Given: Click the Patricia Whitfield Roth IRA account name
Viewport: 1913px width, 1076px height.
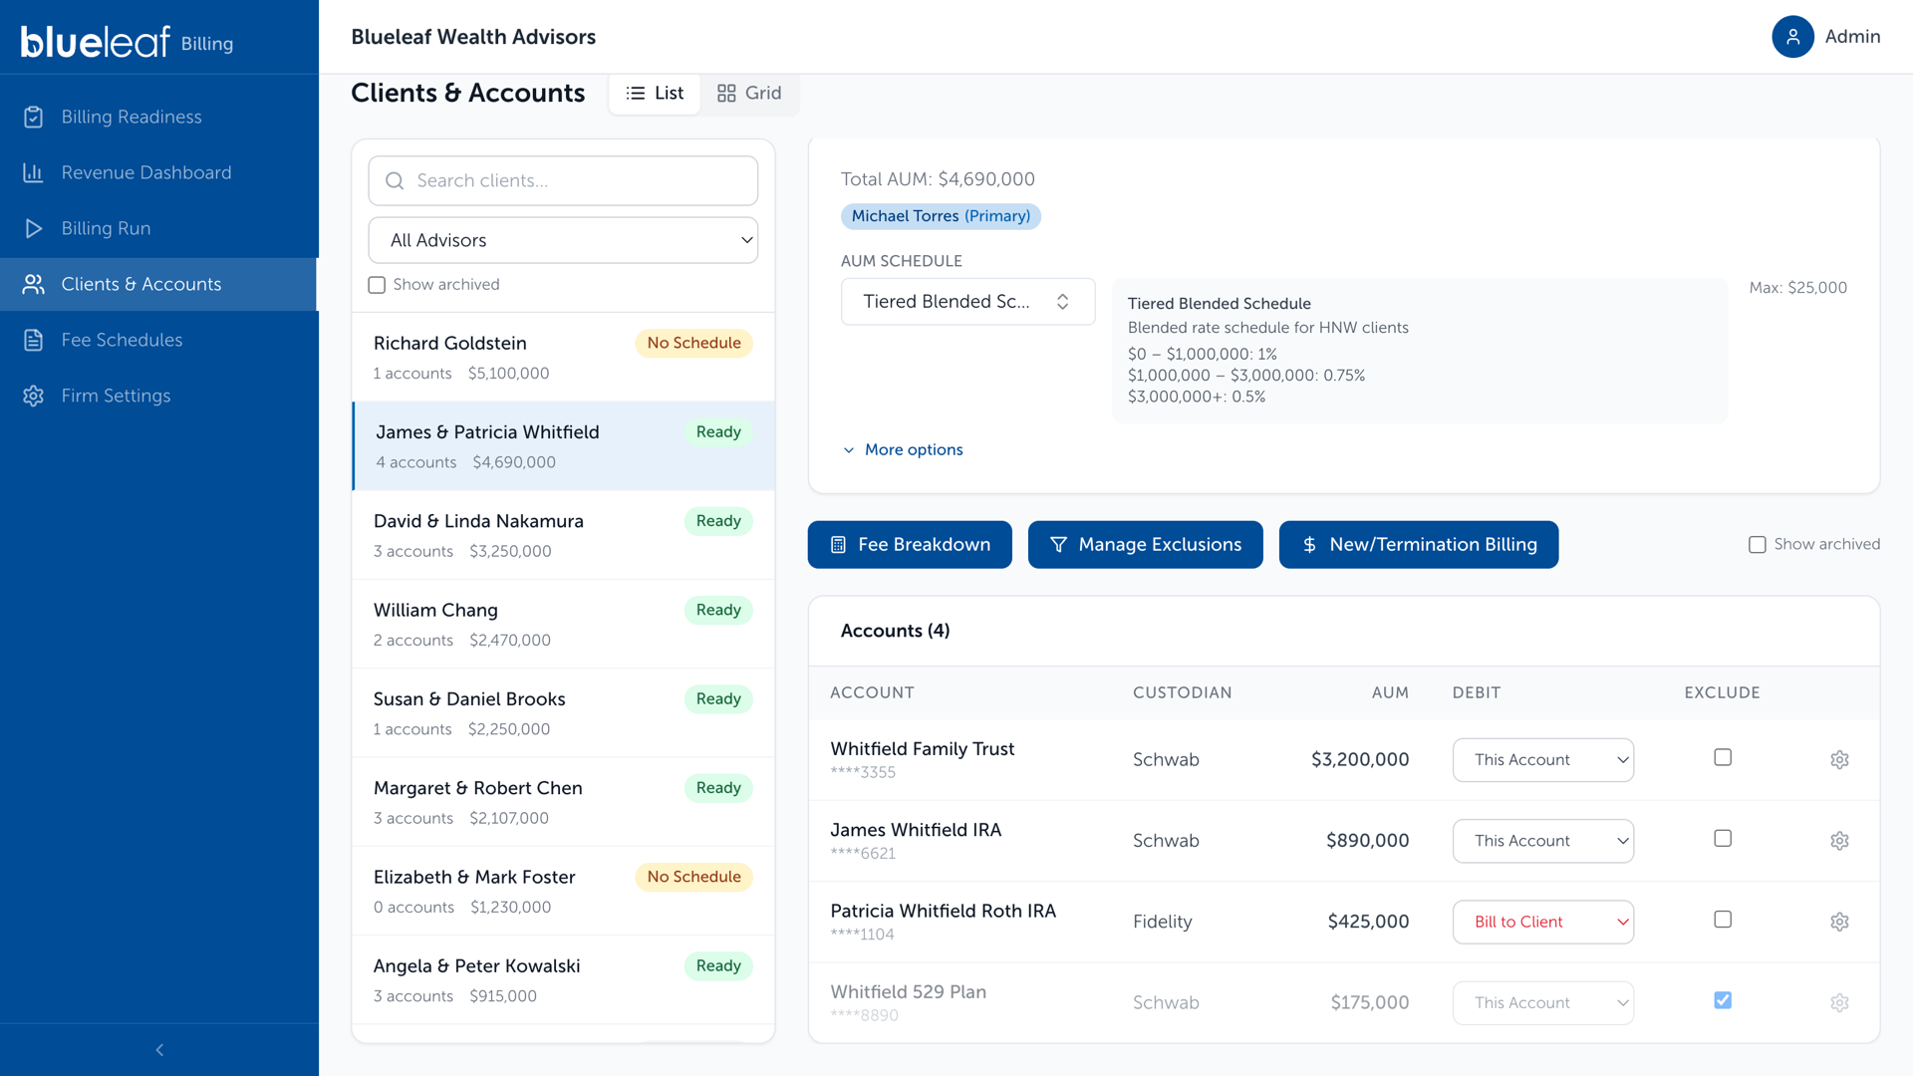Looking at the screenshot, I should [943, 911].
